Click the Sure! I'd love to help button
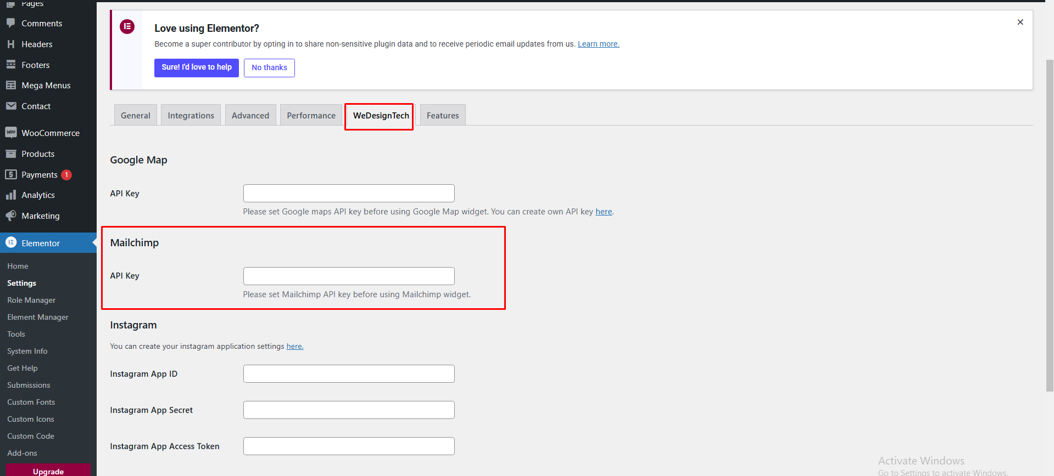Screen dimensions: 1054x476 pyautogui.click(x=197, y=67)
